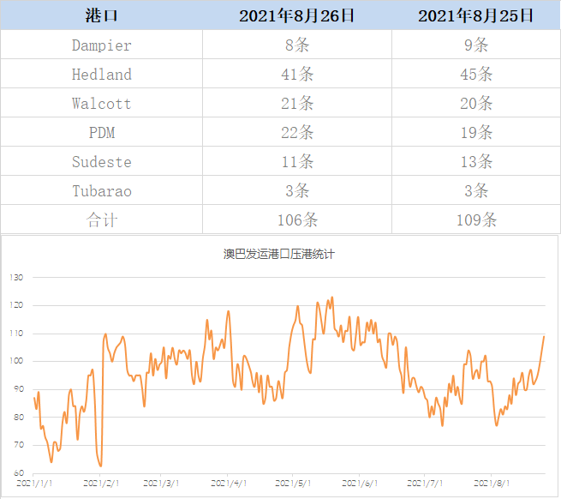The width and height of the screenshot is (561, 499).
Task: Click the 2021/5/1 x-axis label
Action: tap(293, 484)
